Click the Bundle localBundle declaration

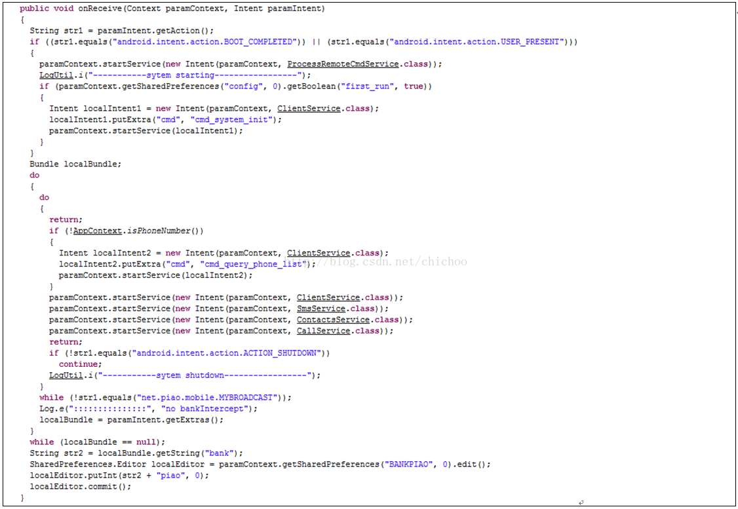(76, 164)
